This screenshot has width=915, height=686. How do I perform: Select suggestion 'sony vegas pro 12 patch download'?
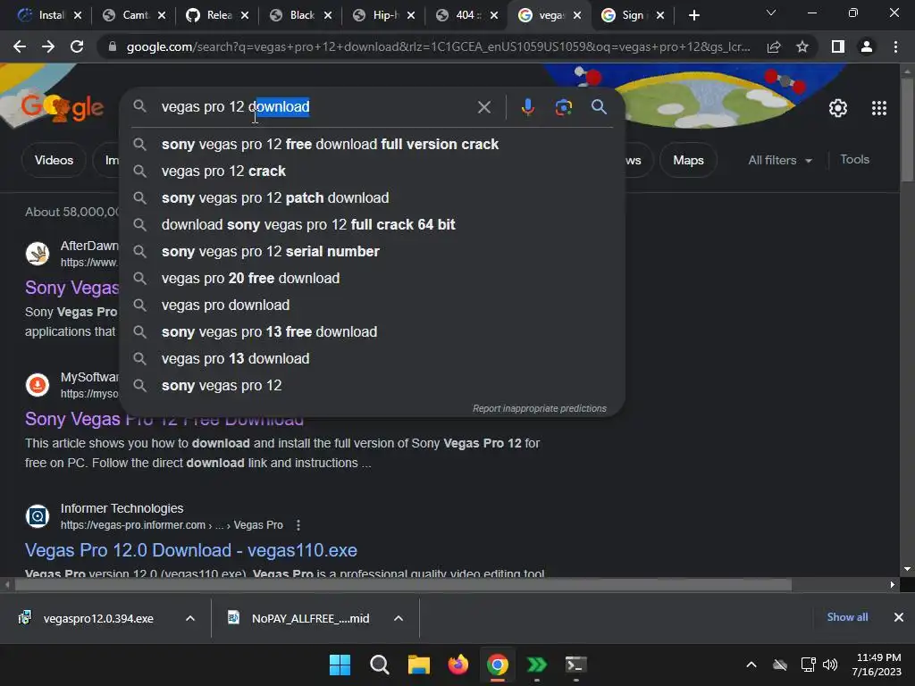tap(372, 197)
